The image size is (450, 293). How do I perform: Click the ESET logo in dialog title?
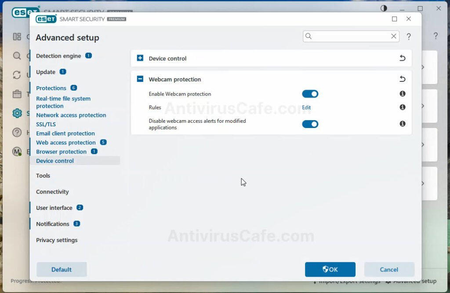[46, 19]
